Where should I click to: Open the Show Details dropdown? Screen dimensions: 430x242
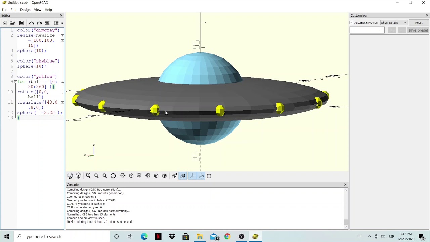click(x=393, y=23)
